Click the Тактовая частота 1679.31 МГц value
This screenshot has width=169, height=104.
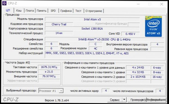[x=49, y=67]
